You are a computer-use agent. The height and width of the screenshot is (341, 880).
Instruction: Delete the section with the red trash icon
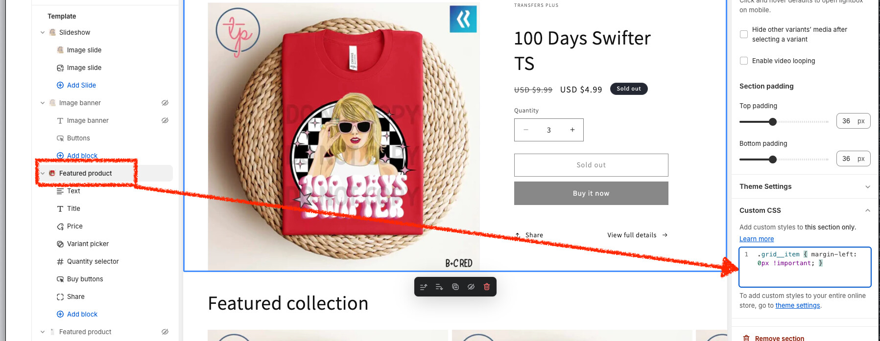(487, 287)
